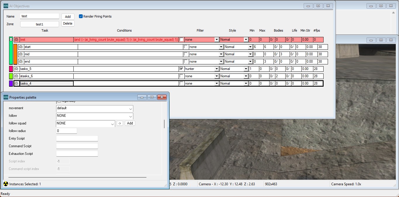The image size is (399, 197).
Task: Open the hunter filter dropdown for tasks_5
Action: (x=217, y=69)
